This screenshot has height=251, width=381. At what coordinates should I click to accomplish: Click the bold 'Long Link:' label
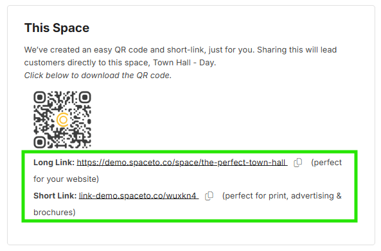(x=54, y=163)
